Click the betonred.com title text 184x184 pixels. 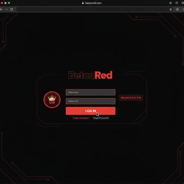pyautogui.click(x=93, y=3)
